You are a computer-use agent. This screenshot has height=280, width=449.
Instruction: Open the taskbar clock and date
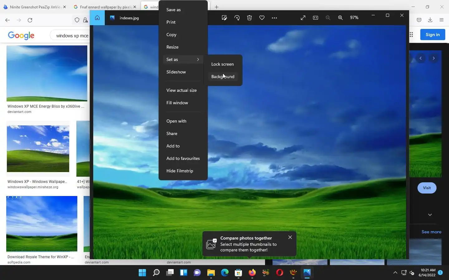click(427, 273)
